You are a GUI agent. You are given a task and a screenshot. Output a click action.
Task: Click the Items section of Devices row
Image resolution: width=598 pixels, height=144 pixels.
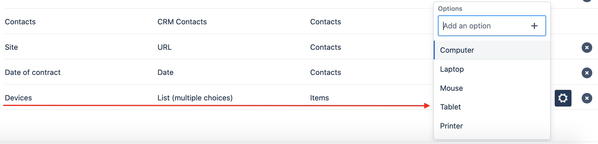pyautogui.click(x=319, y=98)
